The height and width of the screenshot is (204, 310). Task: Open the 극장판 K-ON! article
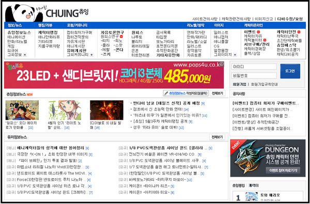coord(52,154)
